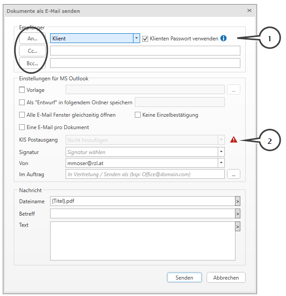This screenshot has height=296, width=286.
Task: Click the blue info icon beside Klienten Passwort
Action: pos(223,39)
